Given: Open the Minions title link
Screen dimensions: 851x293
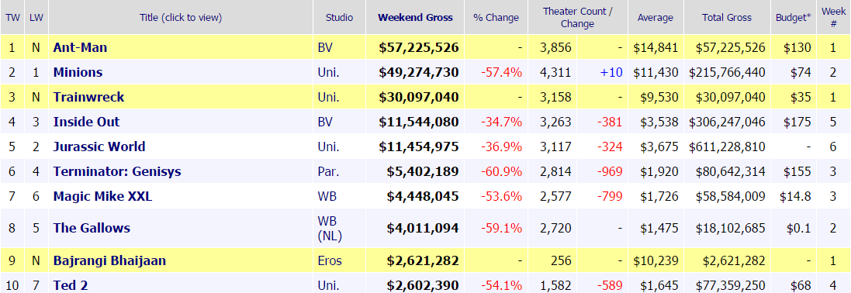Looking at the screenshot, I should pos(78,73).
